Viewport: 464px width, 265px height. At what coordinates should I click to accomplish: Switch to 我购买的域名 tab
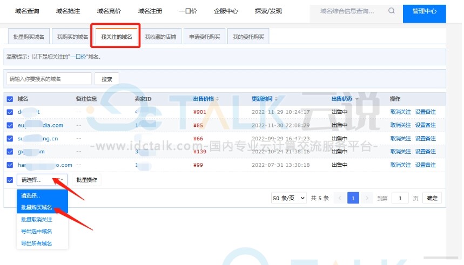click(72, 36)
